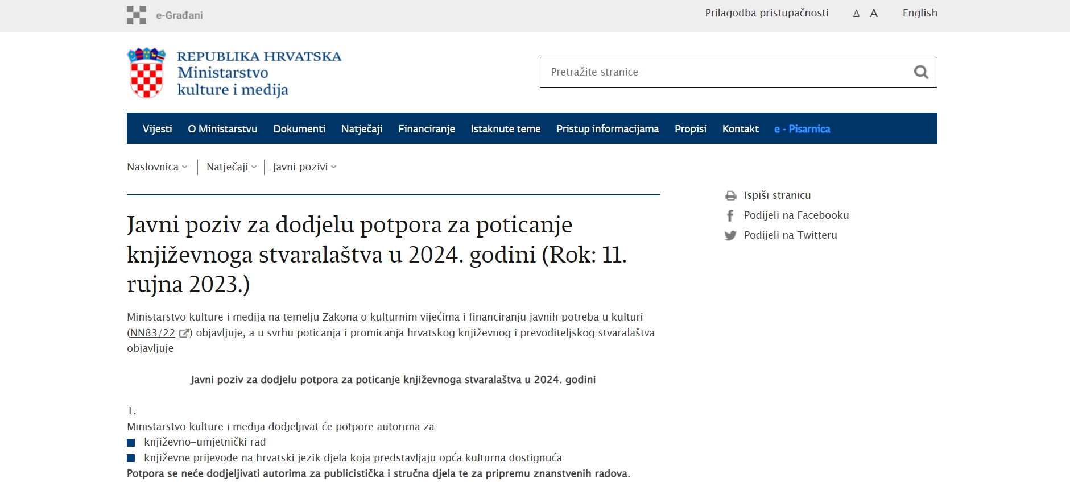
Task: Click the printer icon for Ispiši stranicu
Action: [x=730, y=196]
